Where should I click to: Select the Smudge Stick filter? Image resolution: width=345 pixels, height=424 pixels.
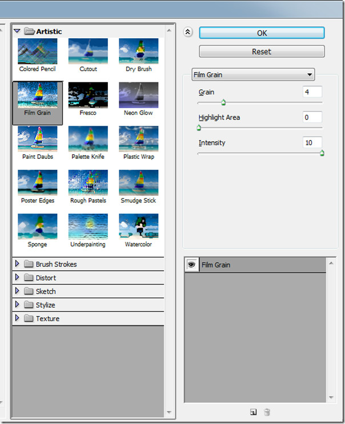[138, 183]
